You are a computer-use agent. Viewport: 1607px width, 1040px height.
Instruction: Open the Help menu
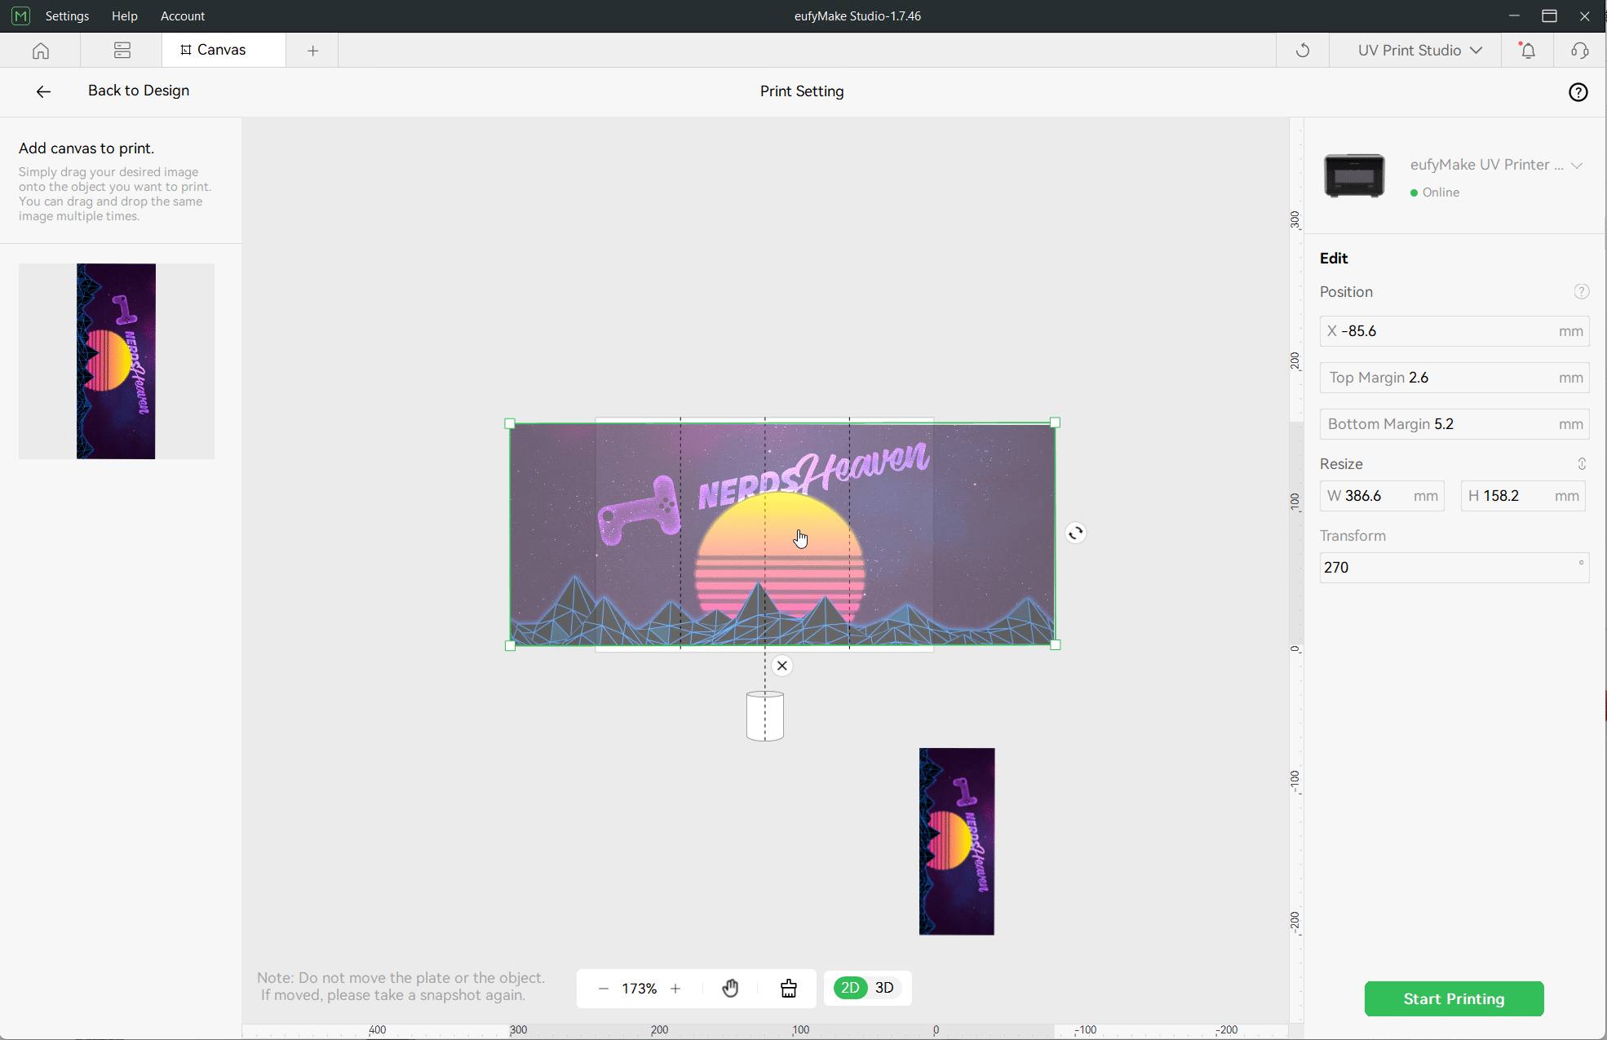click(125, 15)
